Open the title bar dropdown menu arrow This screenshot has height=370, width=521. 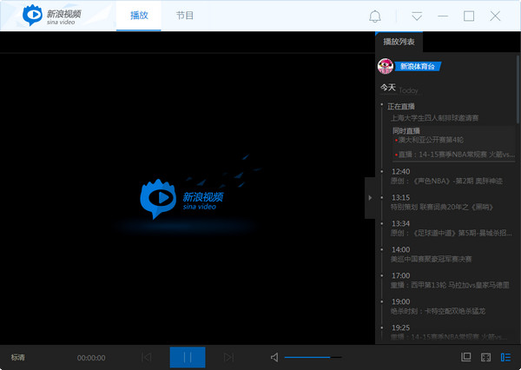click(417, 17)
